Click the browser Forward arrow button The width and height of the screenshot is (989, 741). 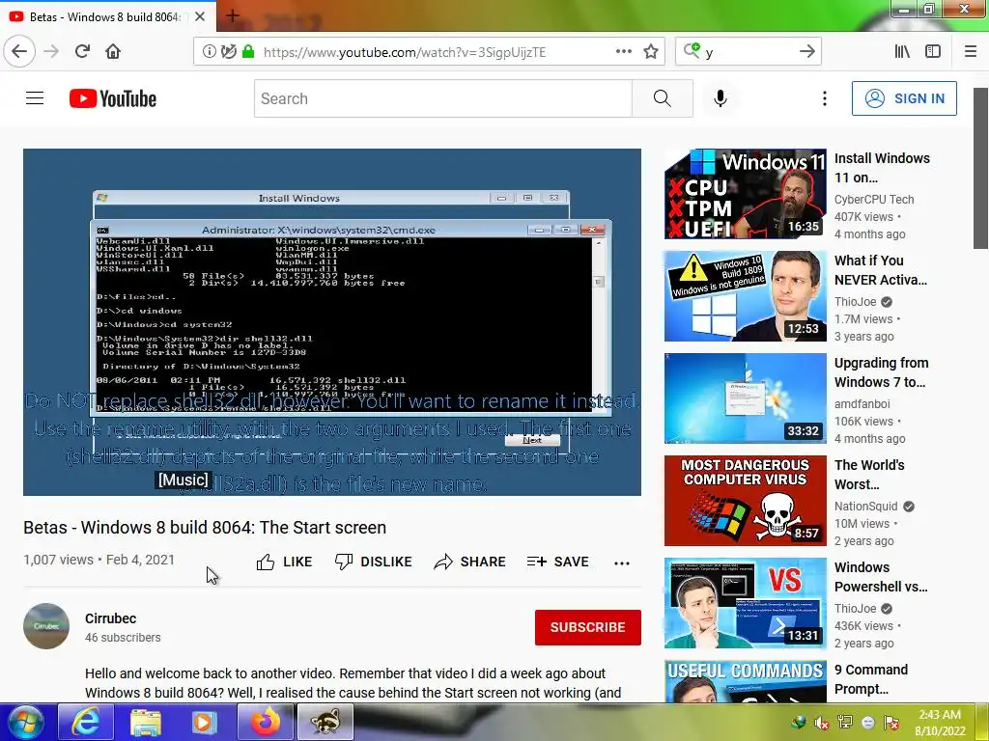click(x=51, y=52)
